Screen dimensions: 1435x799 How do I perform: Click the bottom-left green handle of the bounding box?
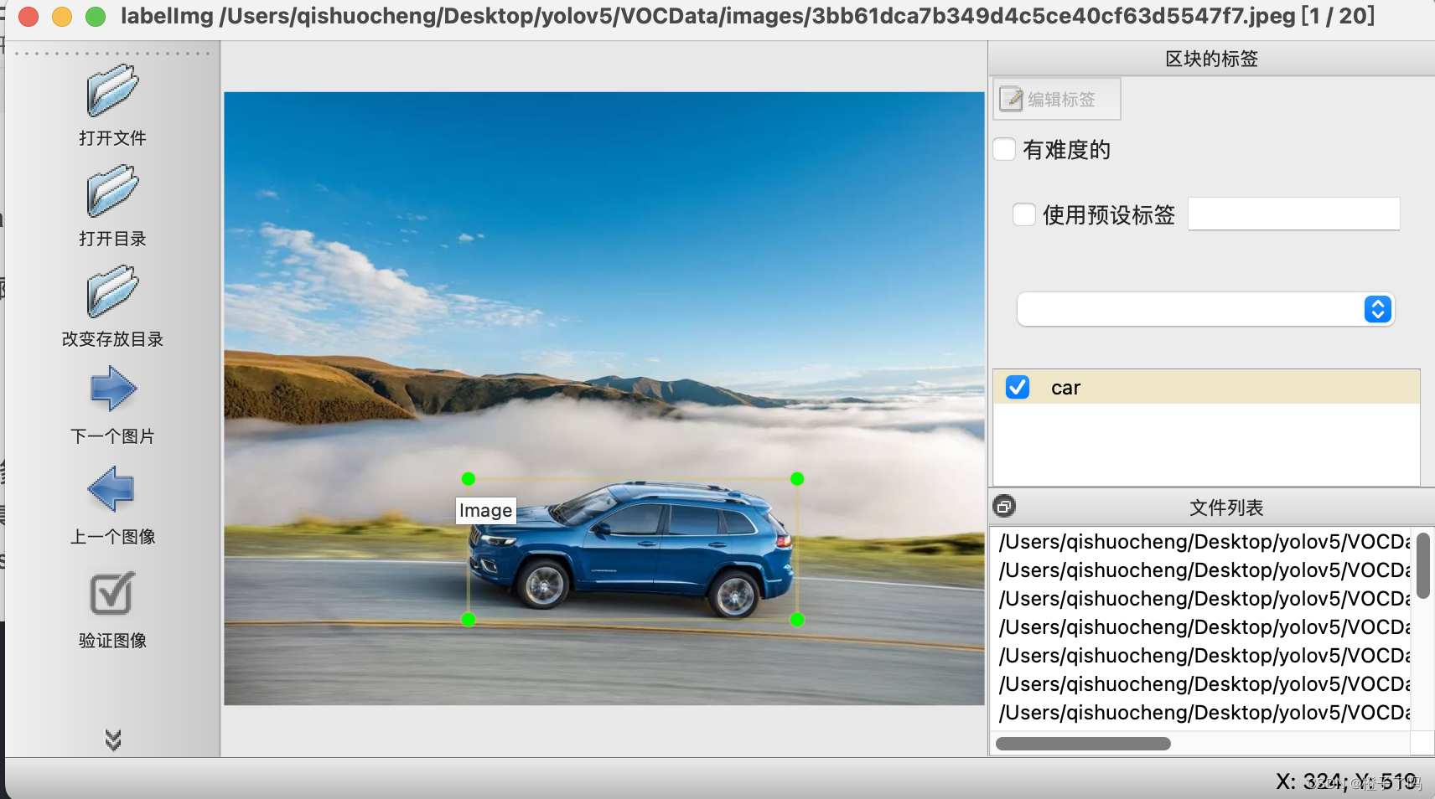click(x=469, y=620)
